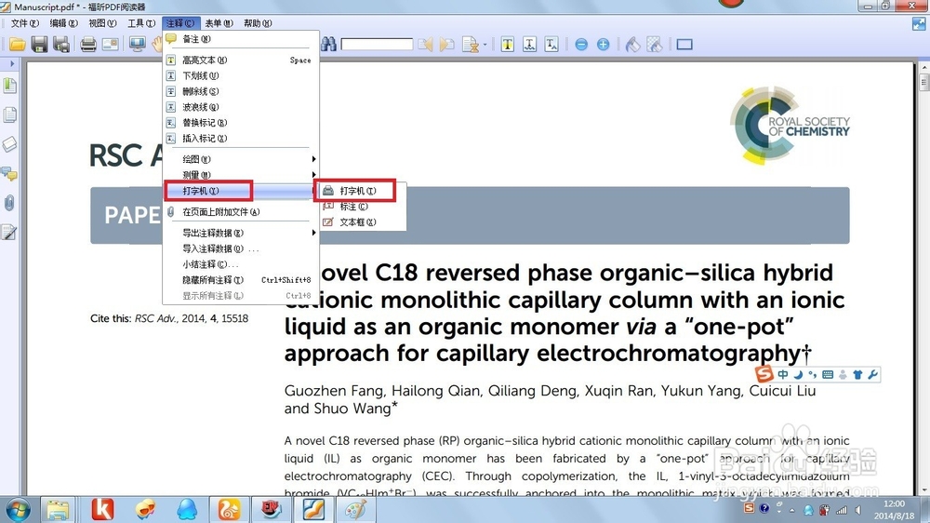
Task: Open the 文件 (File) menu
Action: pos(24,23)
